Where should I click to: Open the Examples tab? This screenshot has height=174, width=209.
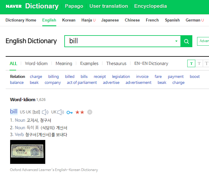(x=89, y=64)
